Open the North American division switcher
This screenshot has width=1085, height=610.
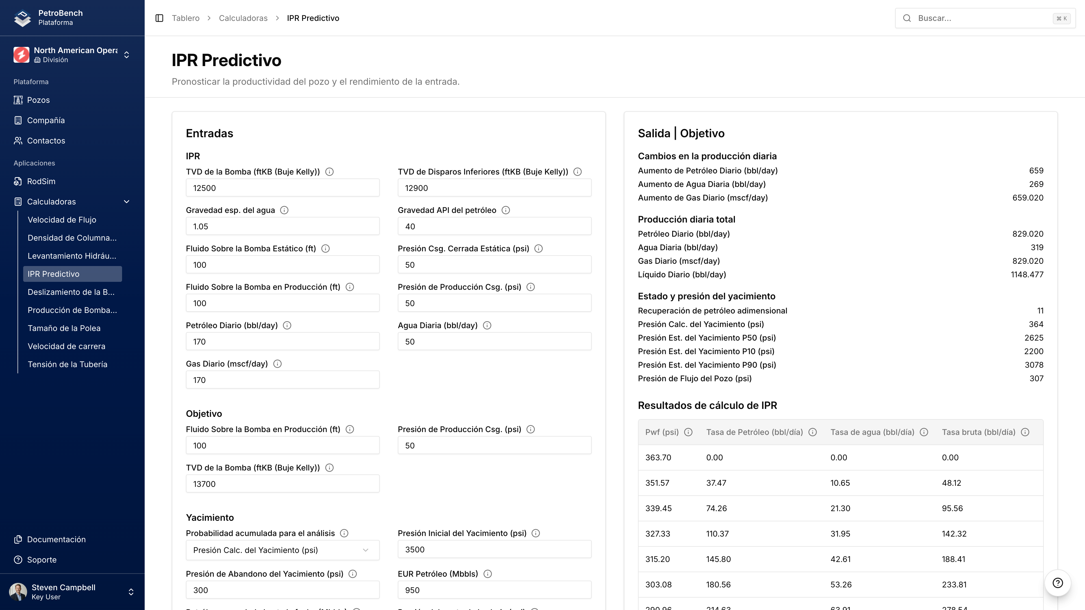(x=72, y=55)
